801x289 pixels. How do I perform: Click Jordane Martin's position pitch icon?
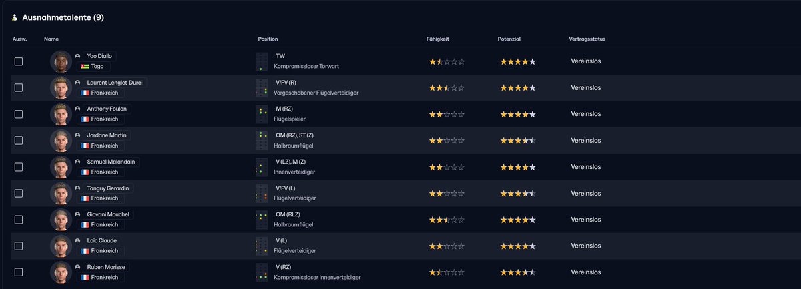(262, 140)
